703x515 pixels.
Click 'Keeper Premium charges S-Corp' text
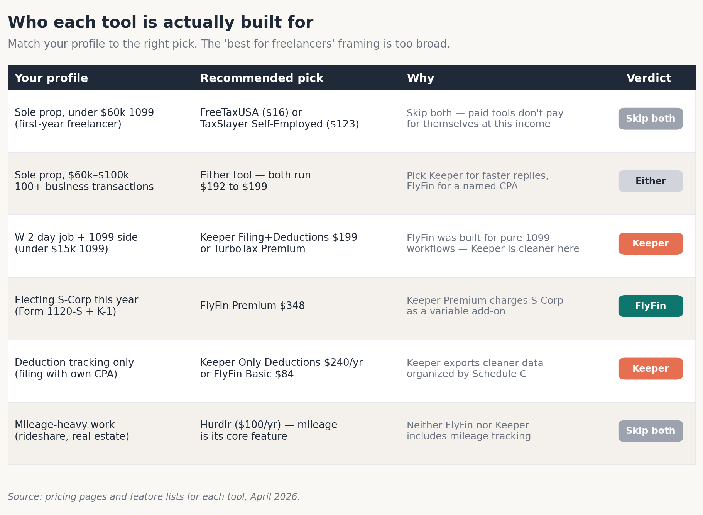point(485,306)
